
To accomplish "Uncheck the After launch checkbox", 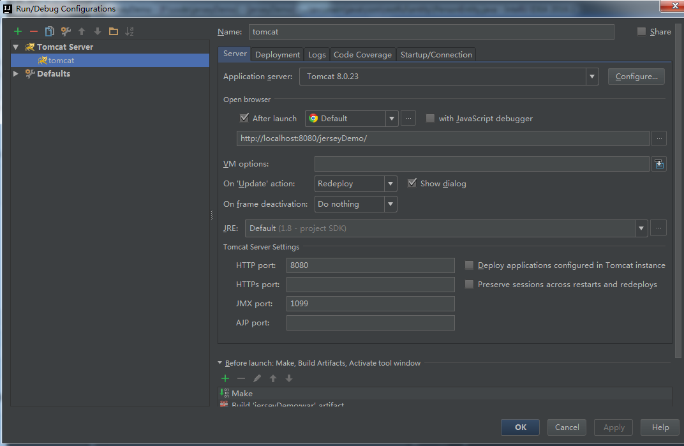I will (244, 118).
